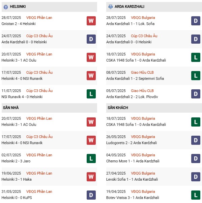Click the Helsinki club logo icon

point(5,7)
